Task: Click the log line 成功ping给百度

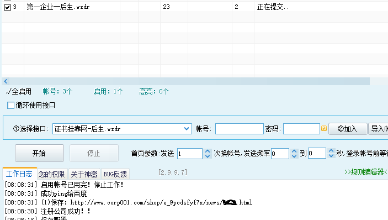Action: [x=46, y=193]
